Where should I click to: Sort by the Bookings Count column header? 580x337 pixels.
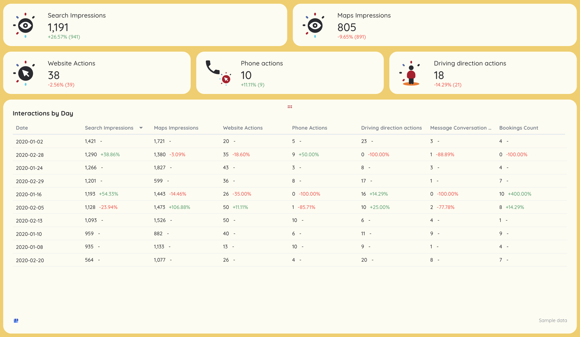click(x=519, y=128)
